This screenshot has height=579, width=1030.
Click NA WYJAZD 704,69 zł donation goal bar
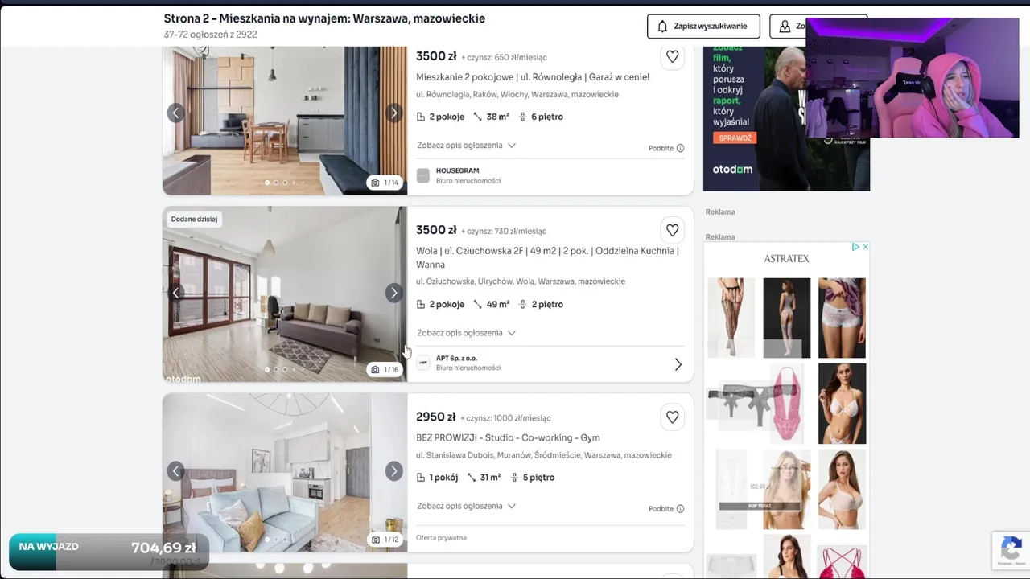coord(109,552)
